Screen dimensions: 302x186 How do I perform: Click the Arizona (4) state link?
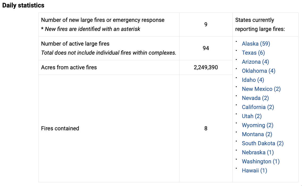point(255,62)
